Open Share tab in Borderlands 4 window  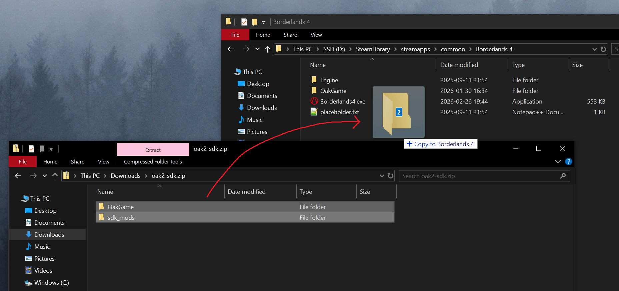290,35
